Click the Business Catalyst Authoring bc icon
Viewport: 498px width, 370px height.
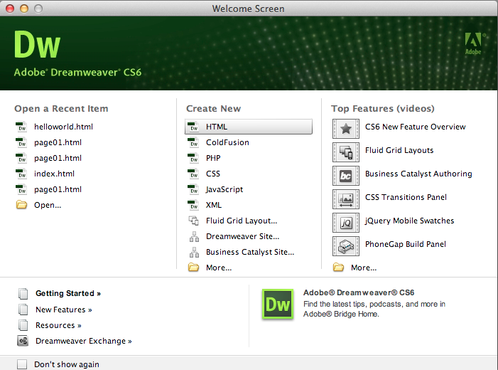coord(345,175)
